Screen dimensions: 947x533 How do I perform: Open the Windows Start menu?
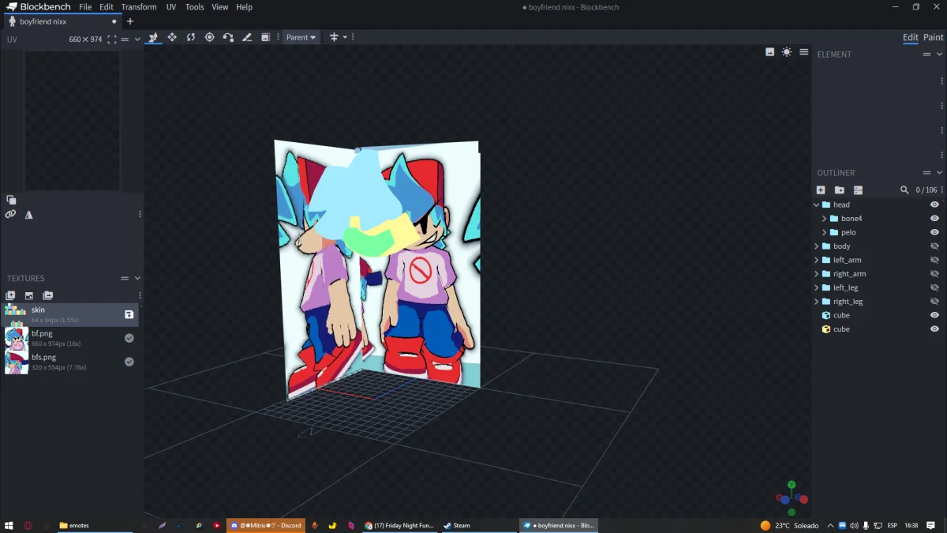[9, 525]
